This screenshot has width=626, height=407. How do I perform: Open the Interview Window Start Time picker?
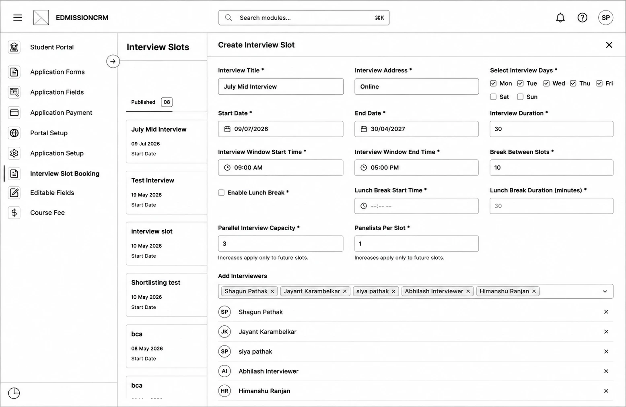[227, 167]
